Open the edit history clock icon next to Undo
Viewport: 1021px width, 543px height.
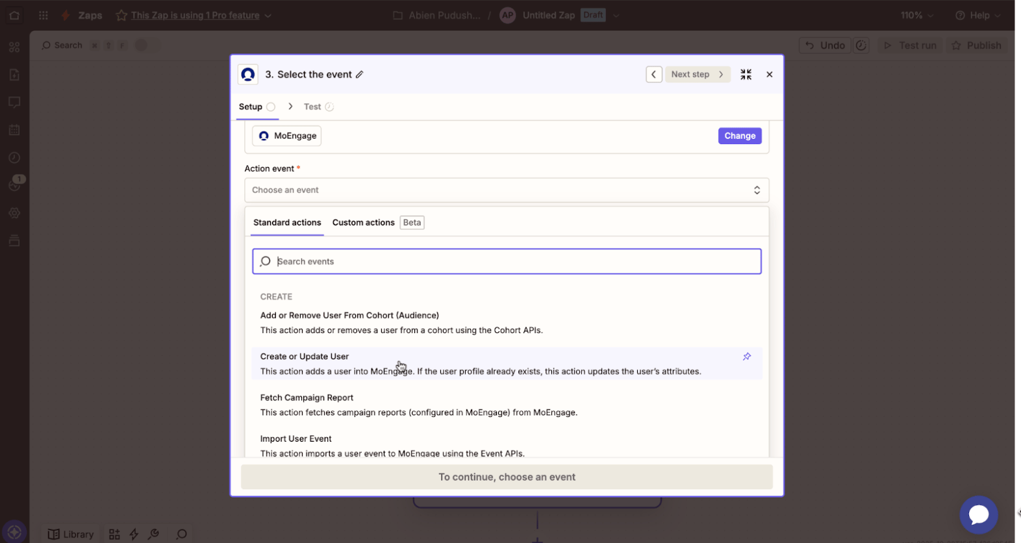point(861,45)
